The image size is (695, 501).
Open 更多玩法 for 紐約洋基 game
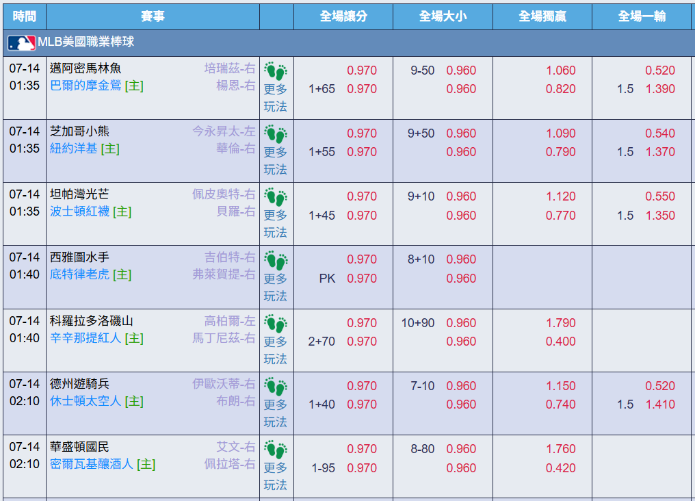tap(276, 160)
